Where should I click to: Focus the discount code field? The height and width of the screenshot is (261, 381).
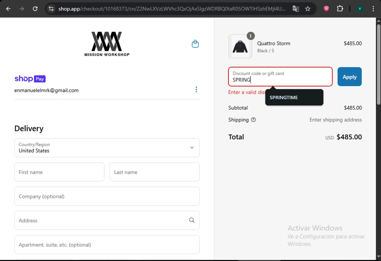[280, 77]
